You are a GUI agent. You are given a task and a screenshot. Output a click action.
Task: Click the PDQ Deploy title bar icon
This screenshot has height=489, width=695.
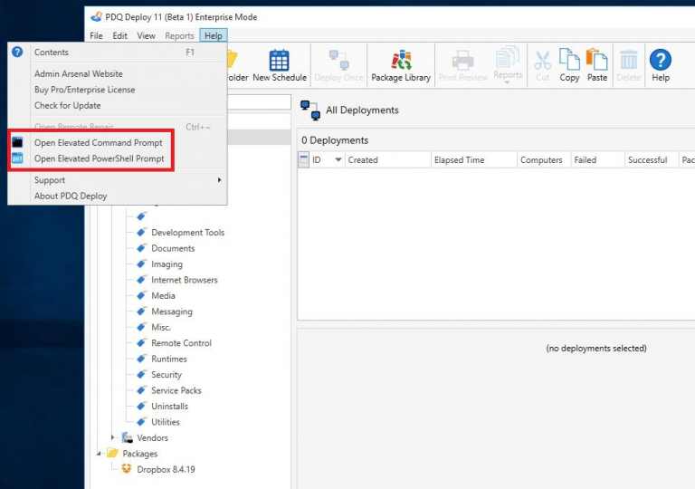[x=96, y=17]
